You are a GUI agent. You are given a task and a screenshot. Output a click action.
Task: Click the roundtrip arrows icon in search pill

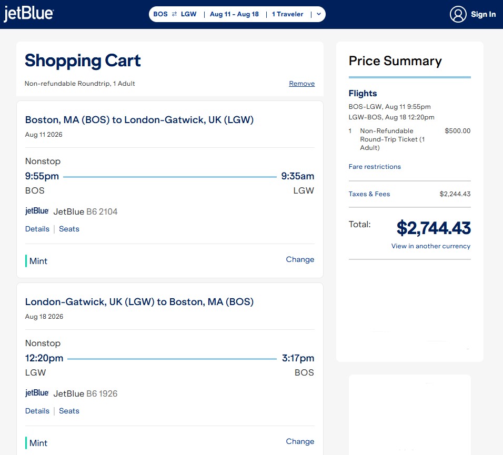tap(174, 14)
